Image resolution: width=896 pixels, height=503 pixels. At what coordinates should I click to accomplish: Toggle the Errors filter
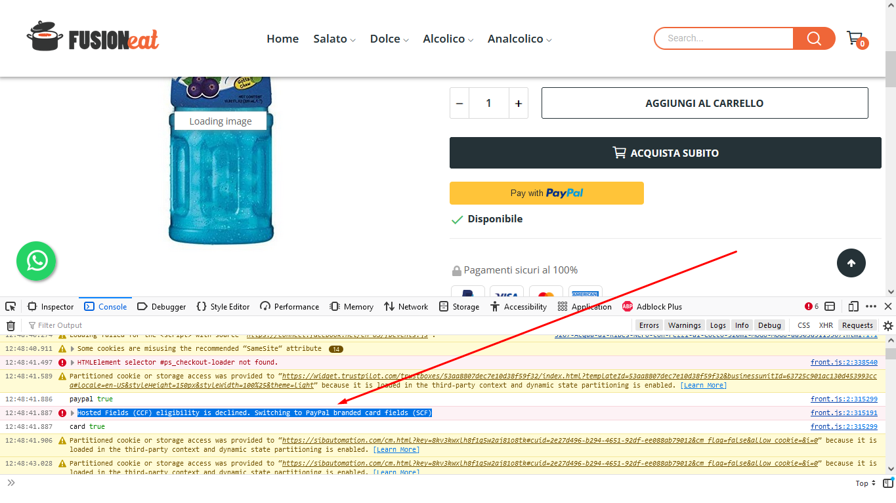(649, 325)
